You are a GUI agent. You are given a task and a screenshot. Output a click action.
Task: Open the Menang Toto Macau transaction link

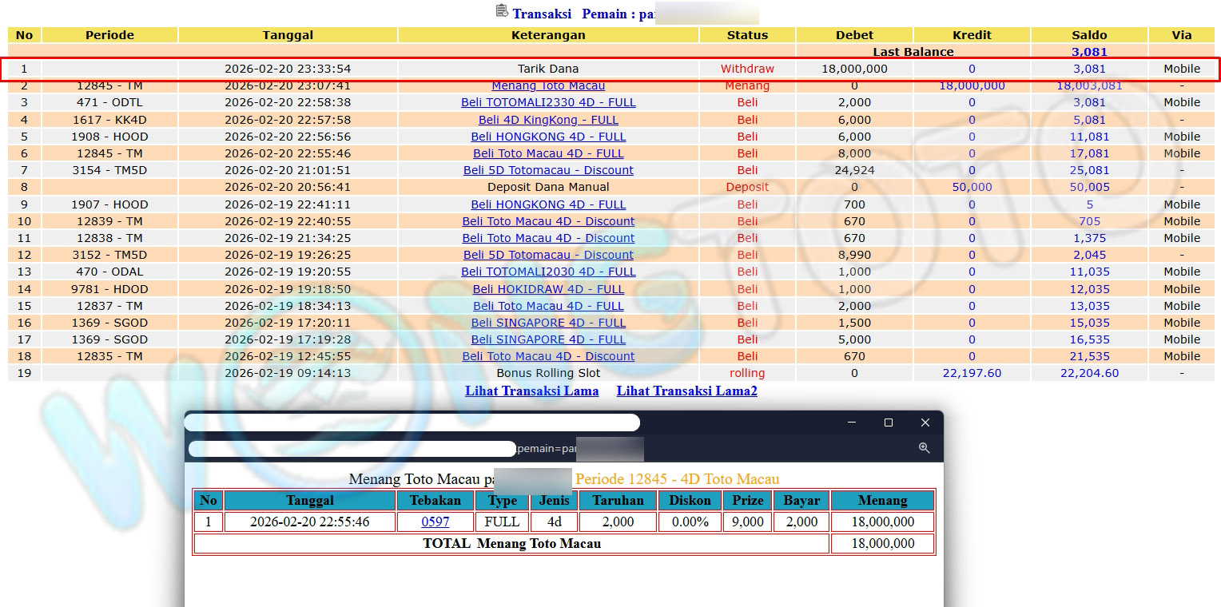coord(548,85)
